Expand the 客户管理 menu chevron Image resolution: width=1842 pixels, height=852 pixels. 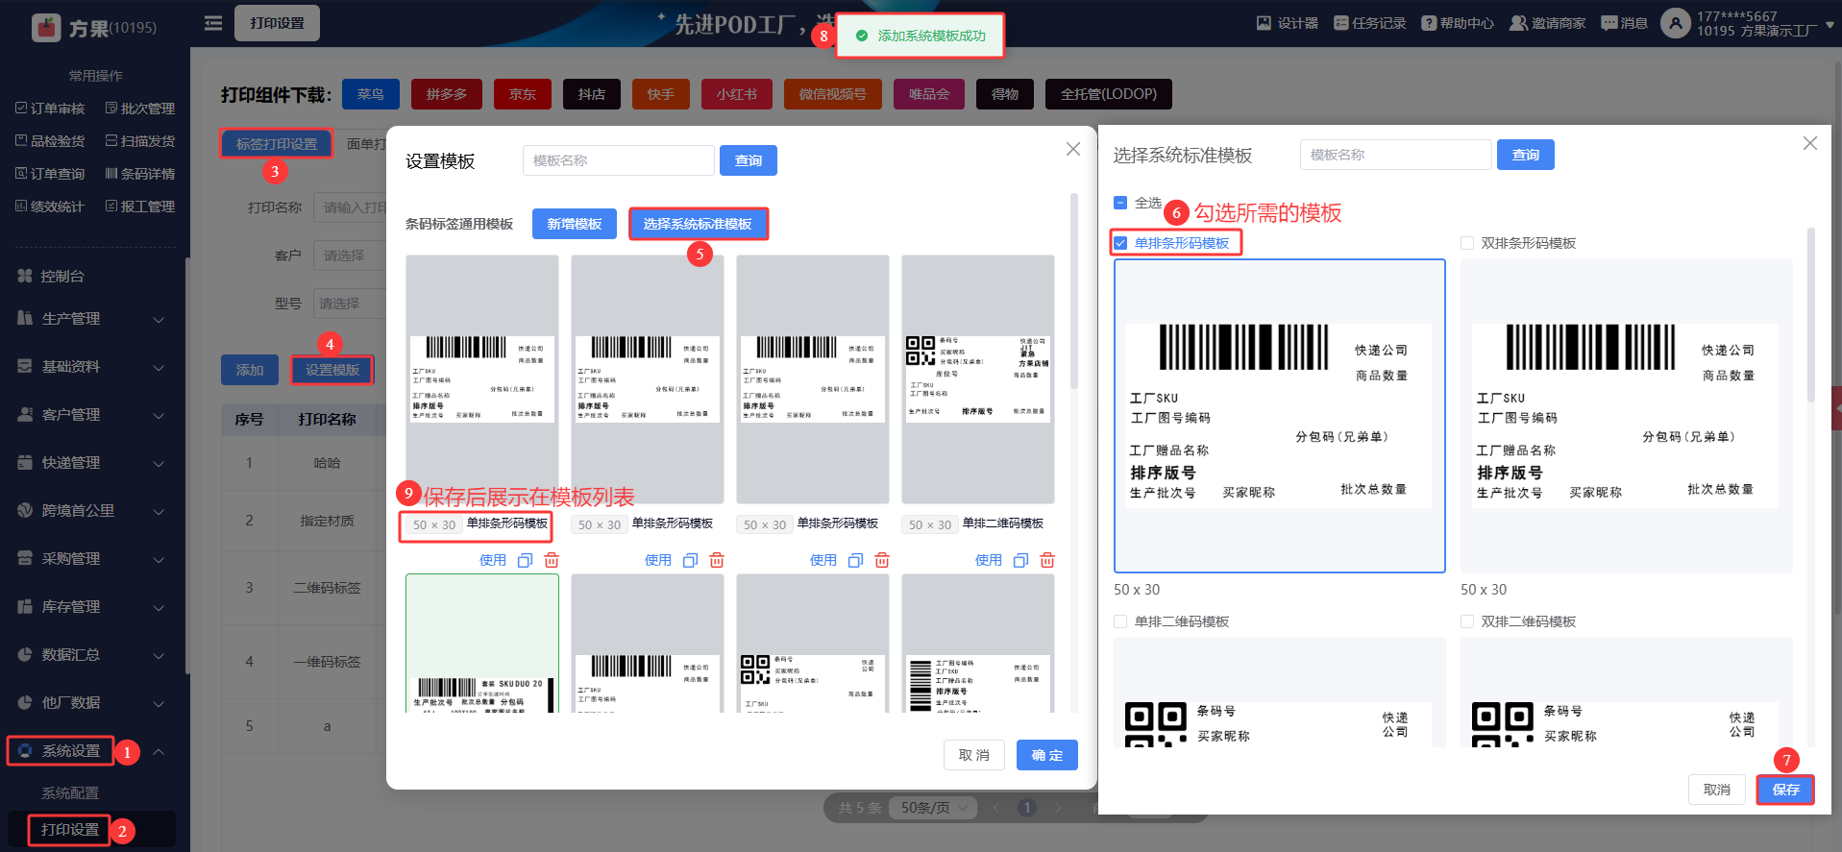[x=159, y=415]
